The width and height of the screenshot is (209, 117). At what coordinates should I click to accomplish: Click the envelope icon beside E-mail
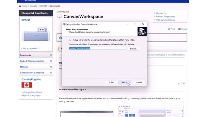(179, 29)
